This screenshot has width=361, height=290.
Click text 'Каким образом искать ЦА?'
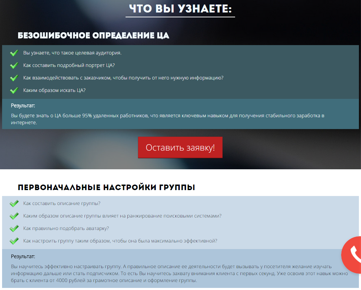click(54, 91)
